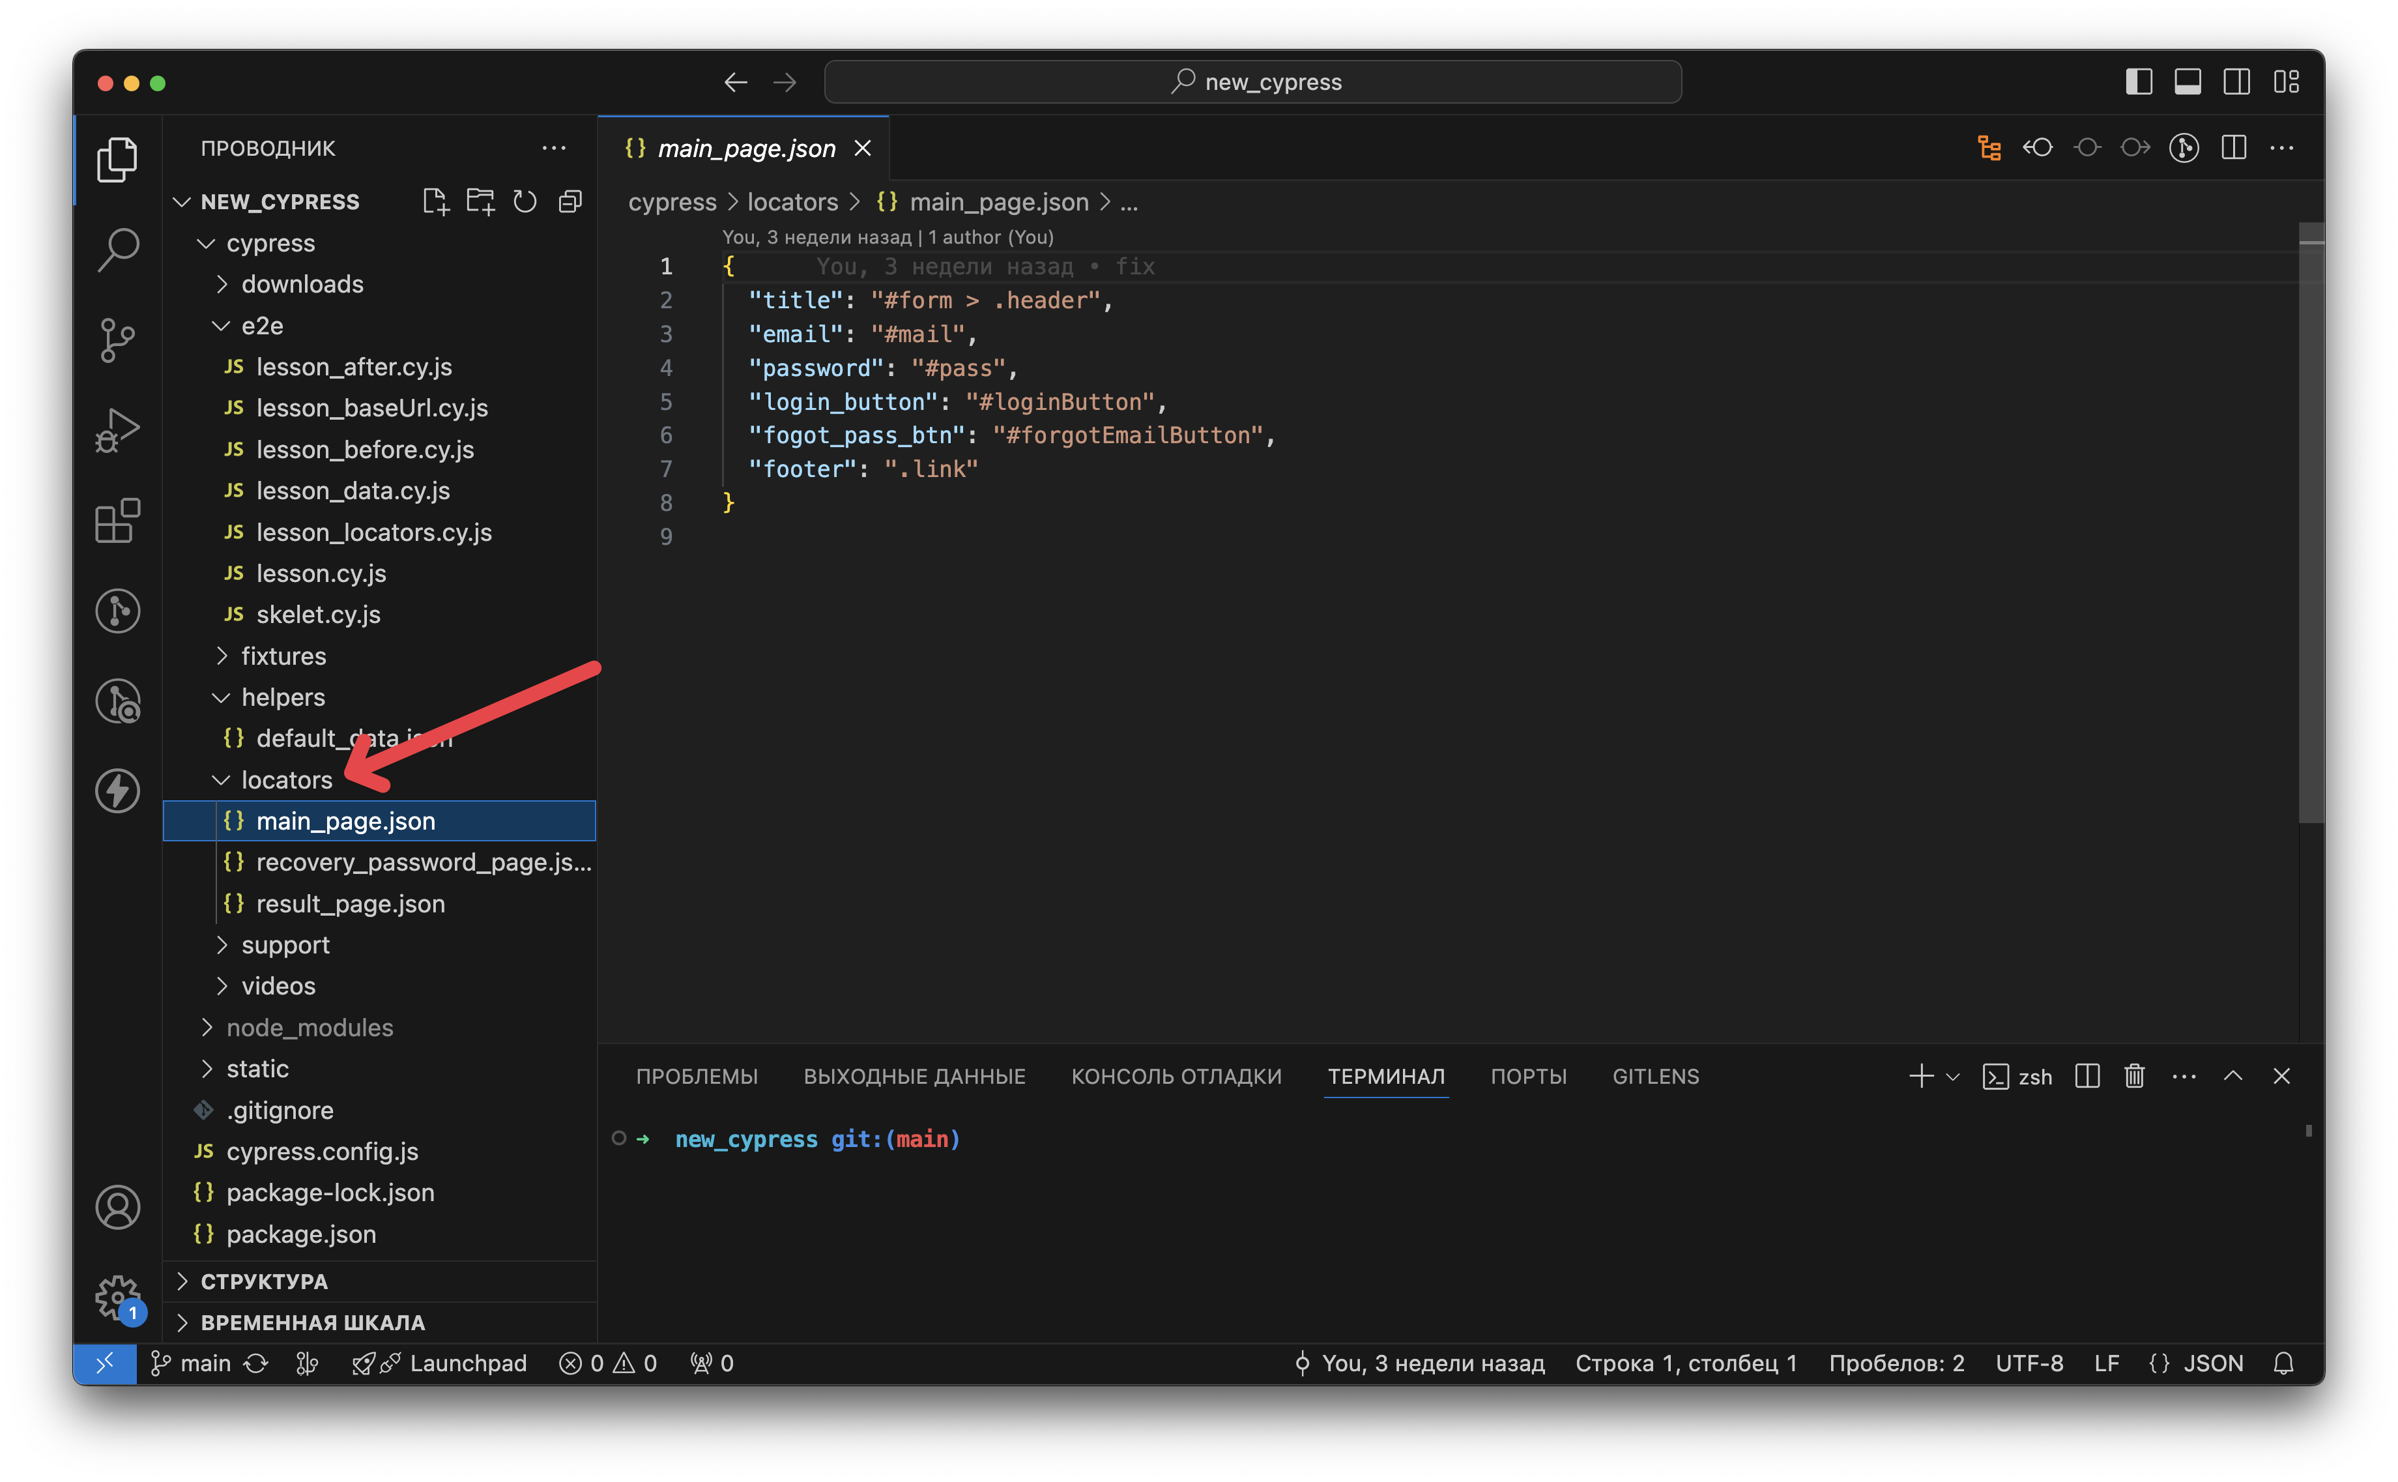2398x1482 pixels.
Task: Switch to the ПРОБЛЕМЫ panel tab
Action: point(697,1076)
